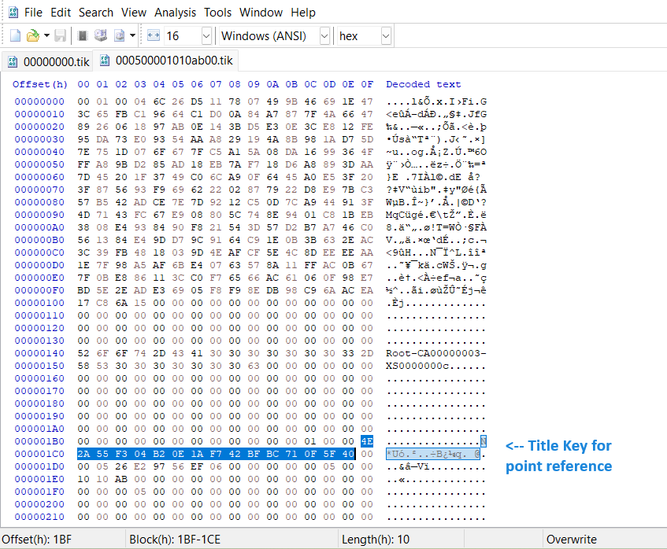Click decoded text XS0000000c
This screenshot has width=667, height=549.
click(417, 366)
